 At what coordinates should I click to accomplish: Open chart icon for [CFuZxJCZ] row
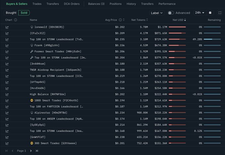(x=7, y=33)
